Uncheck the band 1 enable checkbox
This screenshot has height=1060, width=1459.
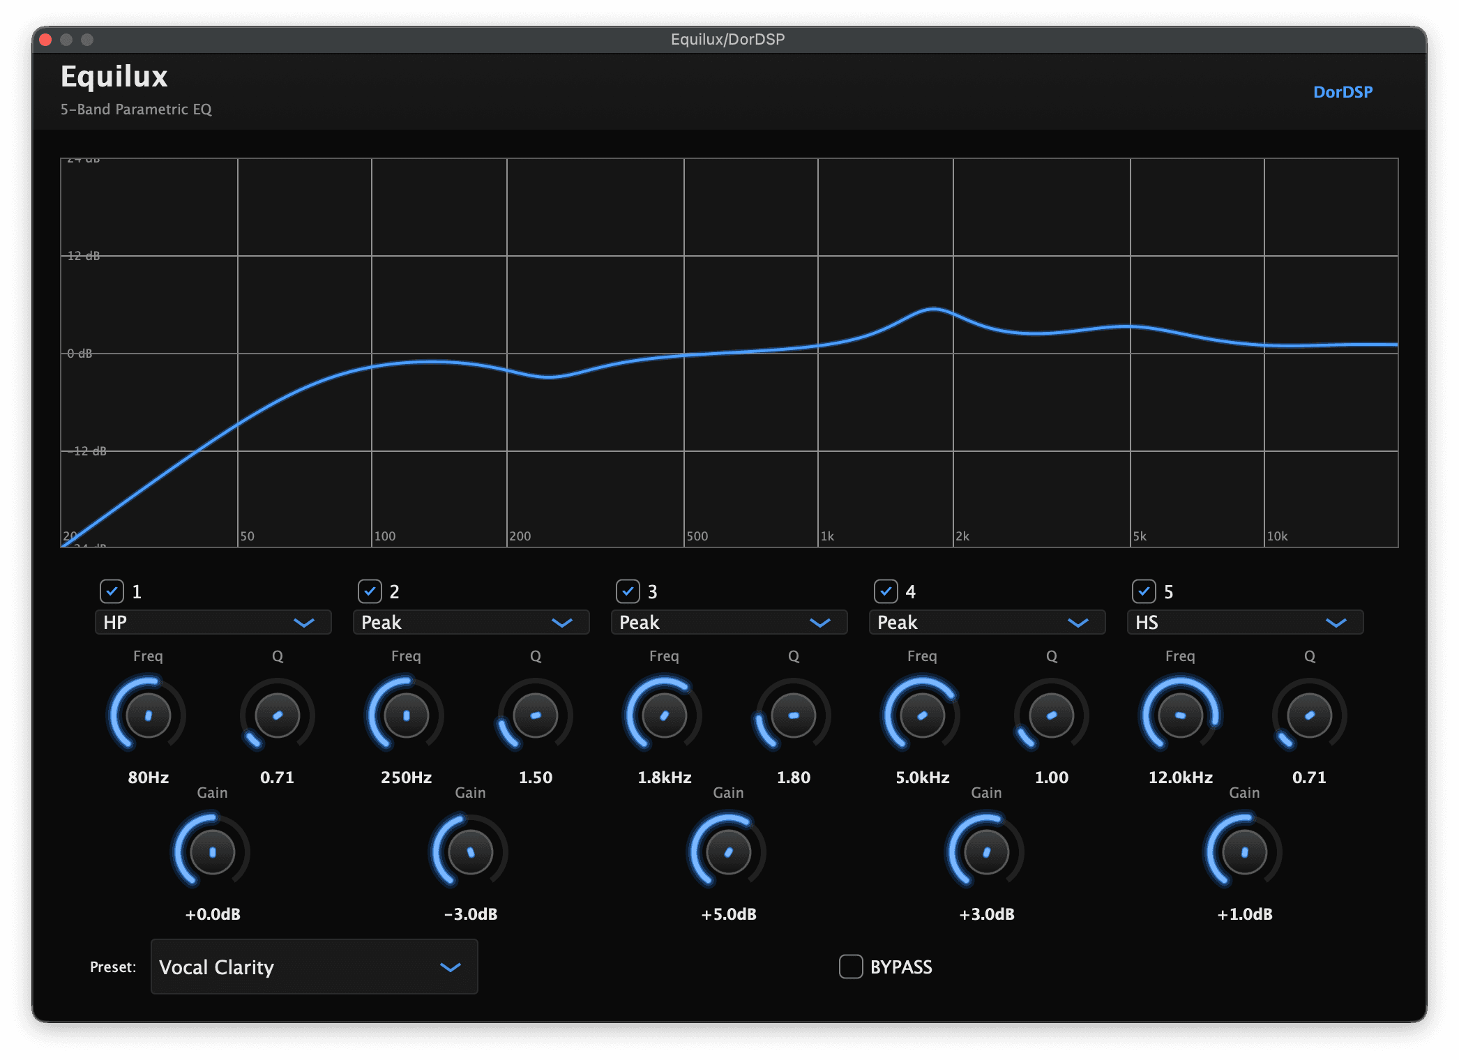point(112,591)
